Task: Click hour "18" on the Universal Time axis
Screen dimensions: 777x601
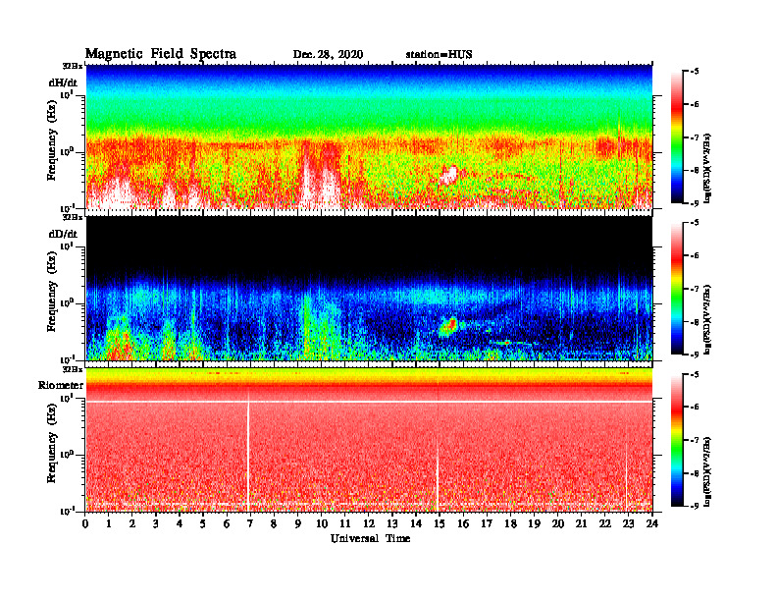Action: (x=510, y=523)
